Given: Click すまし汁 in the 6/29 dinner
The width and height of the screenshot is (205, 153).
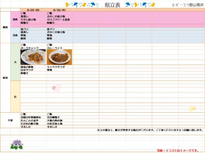Looking at the screenshot, I should 26,127.
